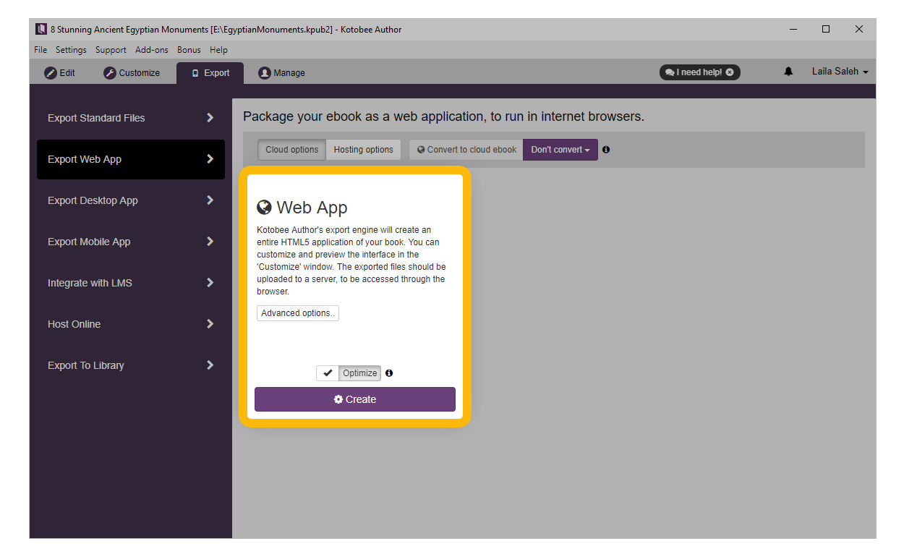Select Export Mobile App in sidebar
This screenshot has height=557, width=904.
(x=131, y=242)
